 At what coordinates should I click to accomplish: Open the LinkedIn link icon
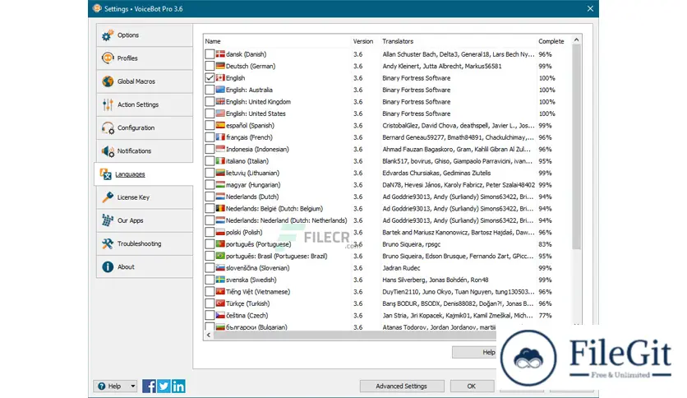[x=178, y=386]
